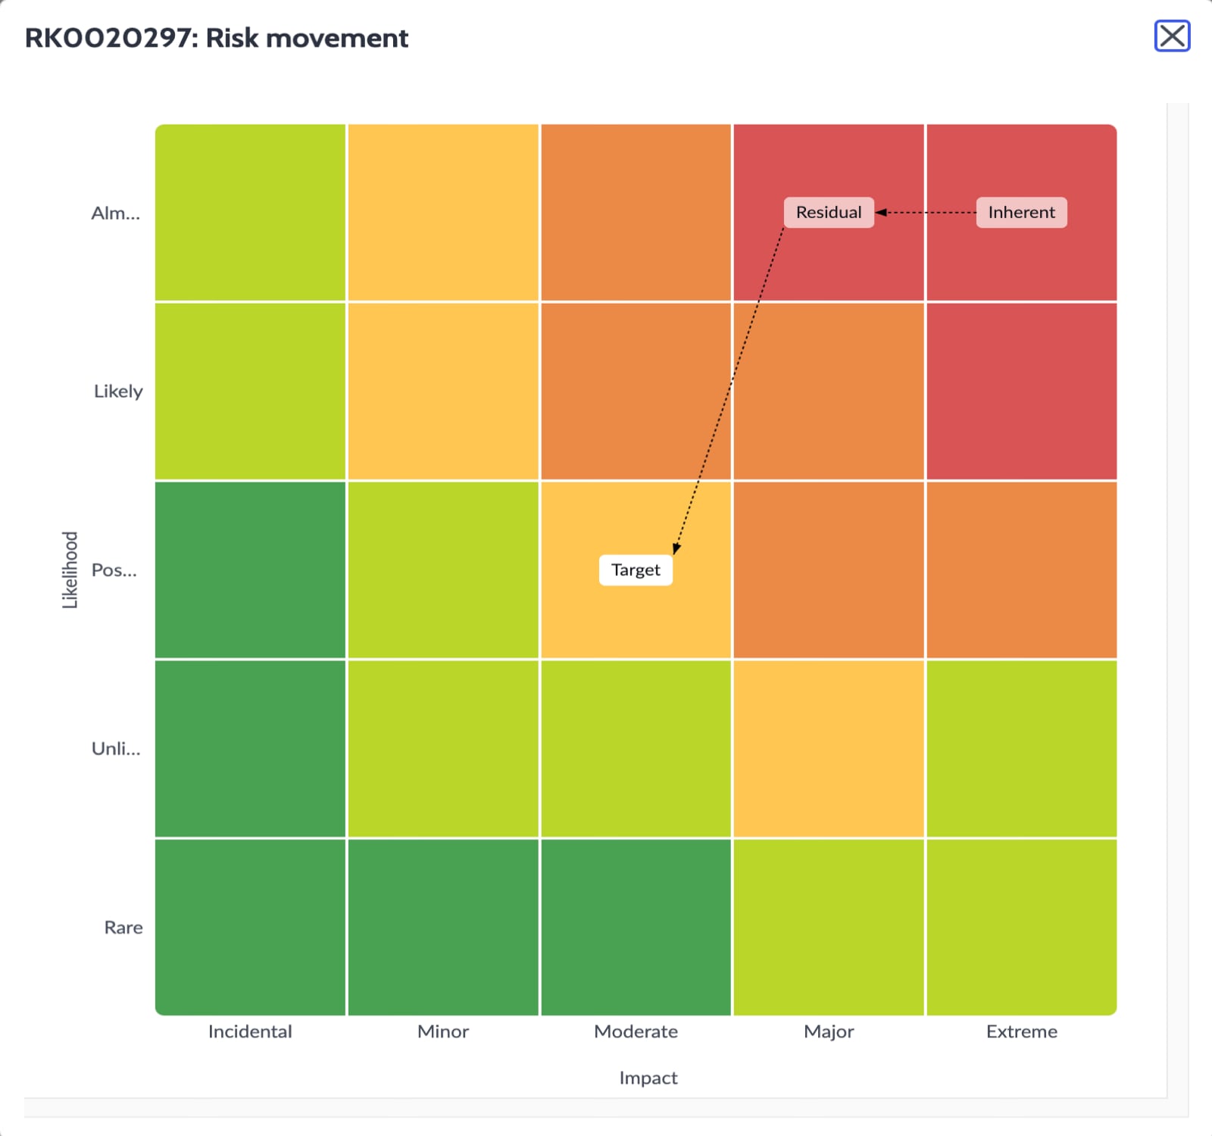Click the green Minor Possible cell
The width and height of the screenshot is (1212, 1136).
[443, 570]
